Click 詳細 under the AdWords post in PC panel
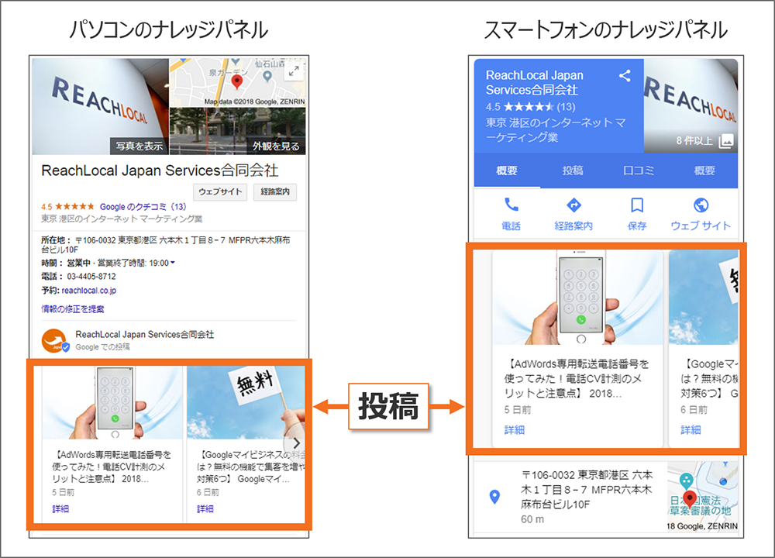The image size is (775, 558). click(60, 508)
